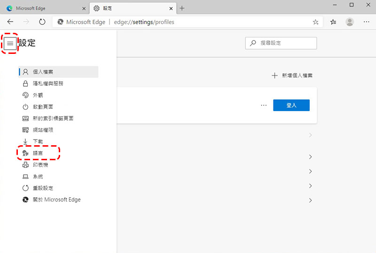This screenshot has height=253, width=376.
Task: Click the magnifier icon in the search box
Action: pyautogui.click(x=253, y=43)
